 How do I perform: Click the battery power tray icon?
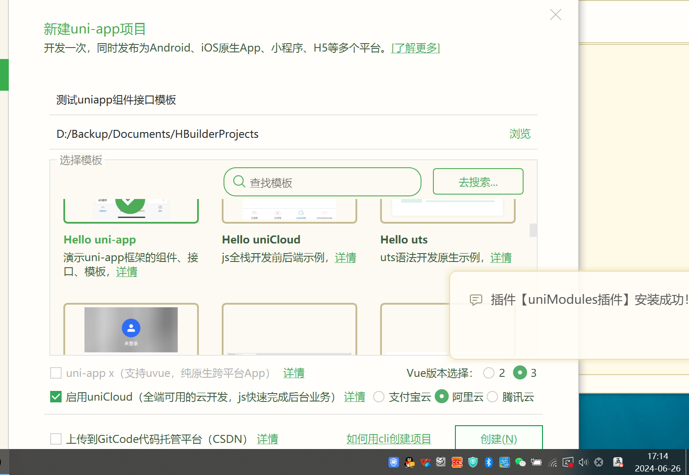click(536, 462)
